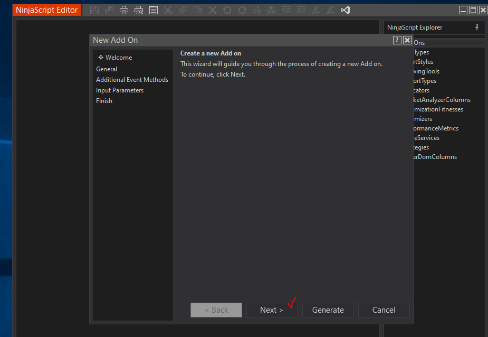Click the 'Create a new Add on' heading
Screen dimensions: 488x337
point(210,53)
